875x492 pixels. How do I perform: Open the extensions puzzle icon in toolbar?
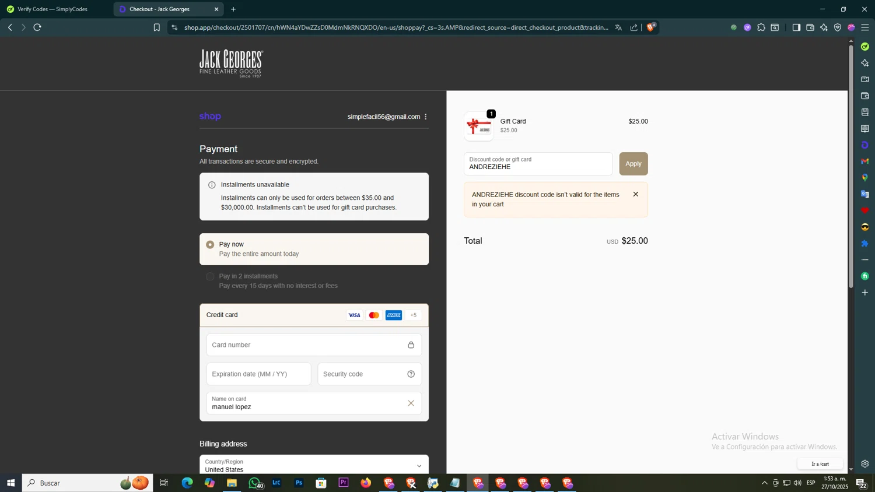click(761, 27)
